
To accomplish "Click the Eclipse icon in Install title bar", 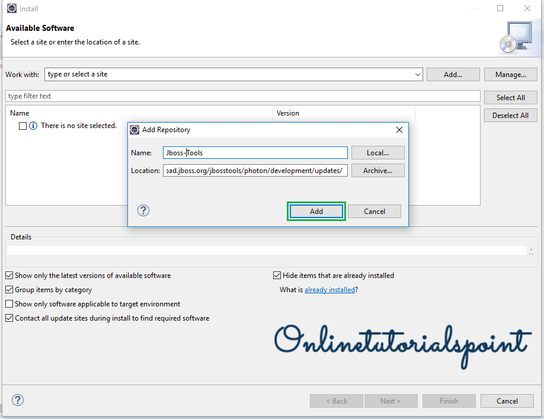I will tap(11, 8).
